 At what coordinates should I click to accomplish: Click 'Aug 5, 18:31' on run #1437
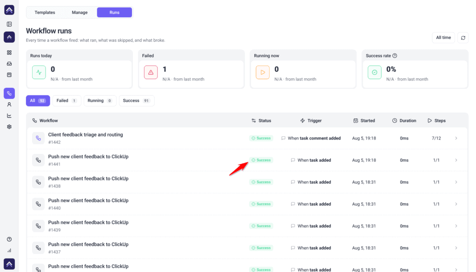[x=364, y=248]
